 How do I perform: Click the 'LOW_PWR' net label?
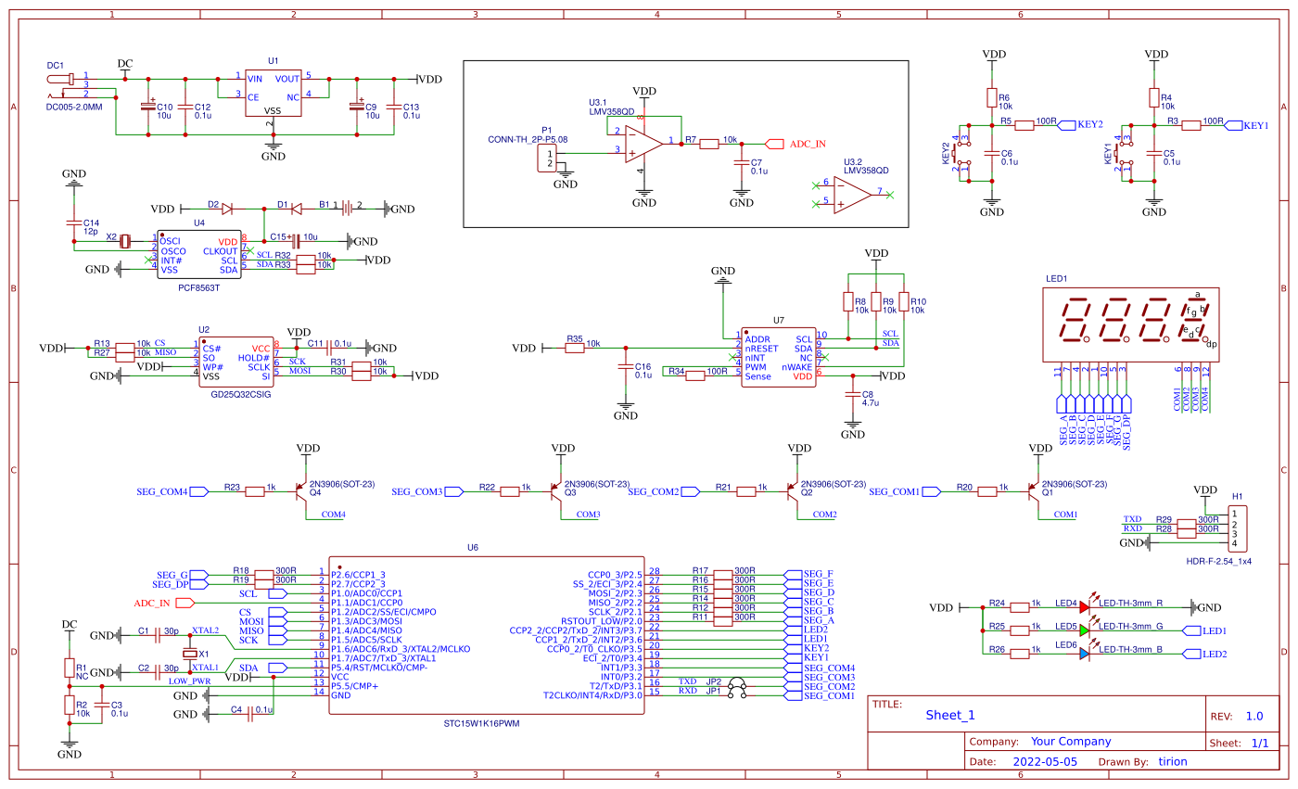click(189, 681)
